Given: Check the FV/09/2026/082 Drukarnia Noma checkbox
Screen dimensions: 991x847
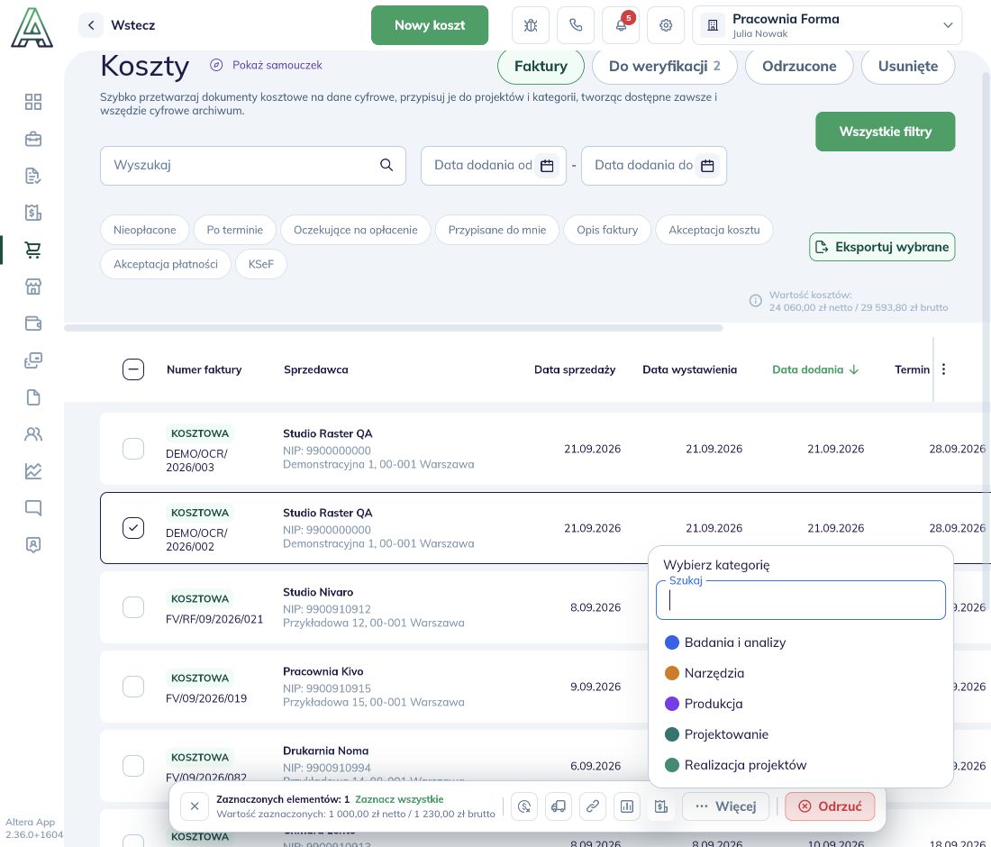Looking at the screenshot, I should [133, 766].
